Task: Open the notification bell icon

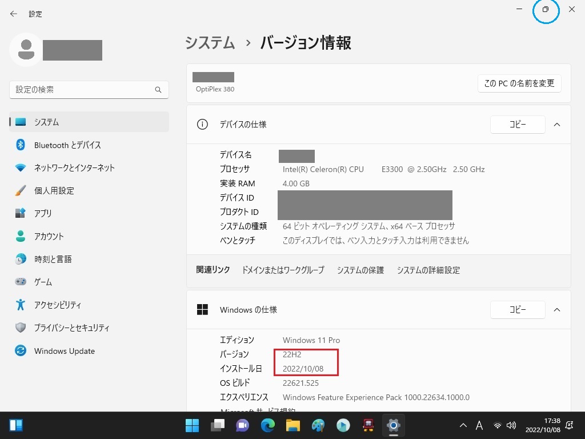Action: click(570, 425)
